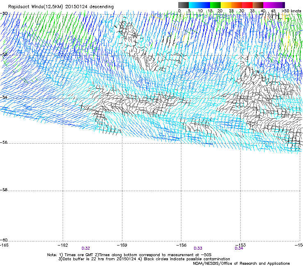Screen dimensions: 303x266
Task: Click the green 15–20 knots legend segment
Action: (215, 5)
